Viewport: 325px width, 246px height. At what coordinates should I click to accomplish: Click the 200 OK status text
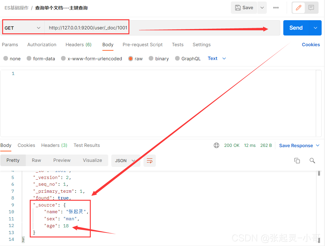232,145
